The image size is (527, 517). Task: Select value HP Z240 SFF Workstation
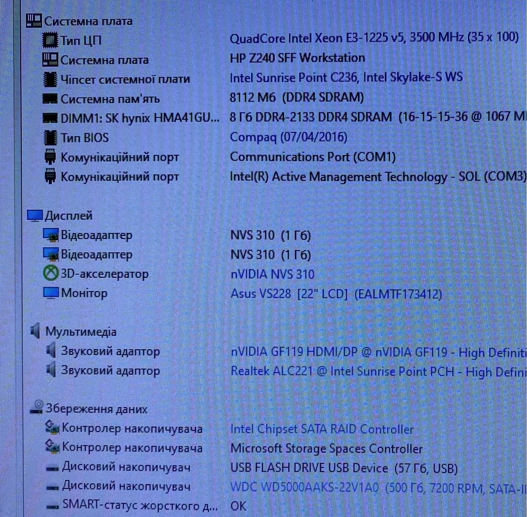tap(297, 58)
